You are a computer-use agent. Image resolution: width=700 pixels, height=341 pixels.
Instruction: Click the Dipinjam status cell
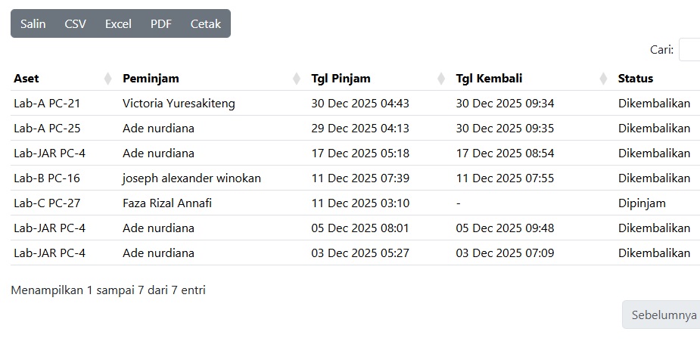642,203
